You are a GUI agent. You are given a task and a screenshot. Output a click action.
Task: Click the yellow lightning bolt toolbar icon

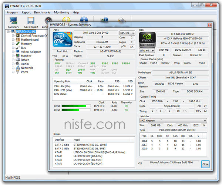(x=66, y=19)
